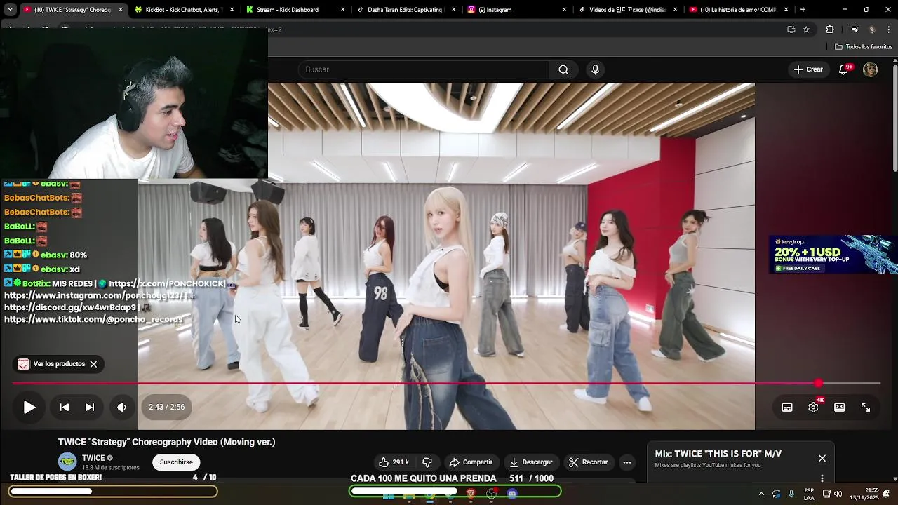This screenshot has width=898, height=505.
Task: Open x.com/PONCHOKICK link in chat
Action: pos(167,283)
